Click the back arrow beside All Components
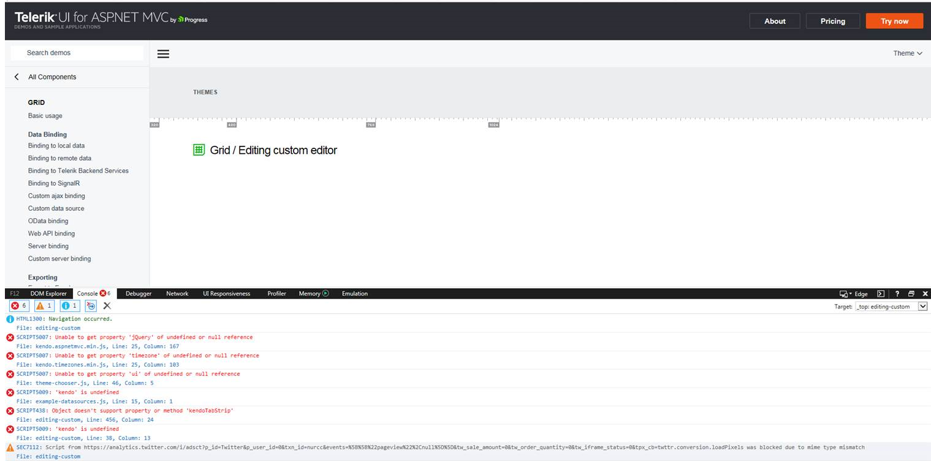The height and width of the screenshot is (461, 931). 17,77
